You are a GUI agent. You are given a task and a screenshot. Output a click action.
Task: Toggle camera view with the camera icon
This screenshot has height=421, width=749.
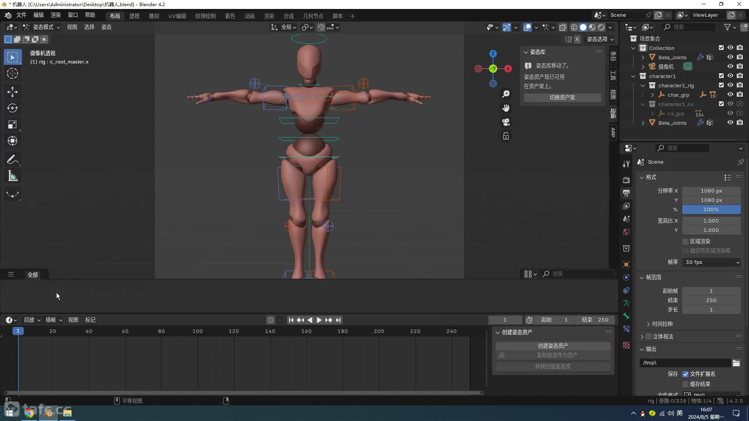(x=506, y=122)
